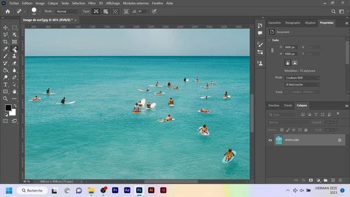Open the 8 bits/couche dropdown
The height and width of the screenshot is (197, 350).
click(x=302, y=85)
